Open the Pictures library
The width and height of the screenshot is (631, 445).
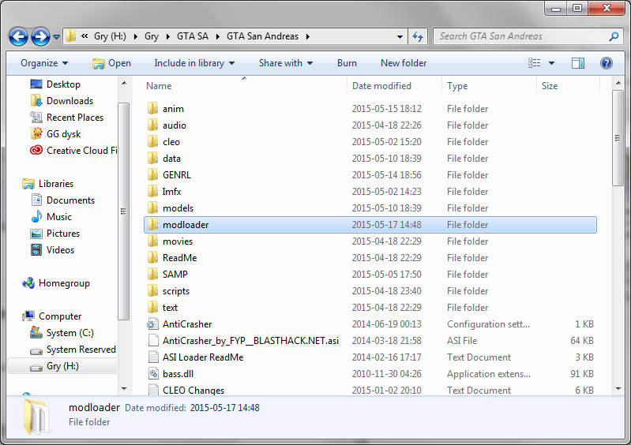click(x=55, y=234)
